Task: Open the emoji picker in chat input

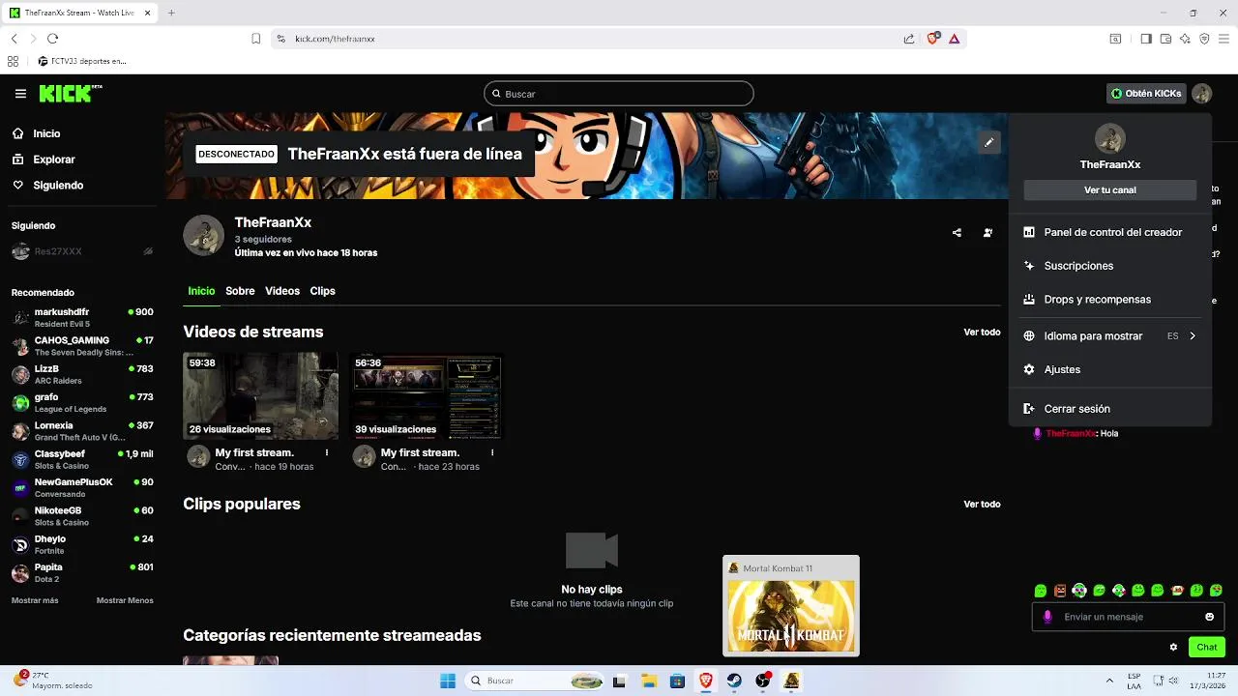Action: click(x=1209, y=617)
